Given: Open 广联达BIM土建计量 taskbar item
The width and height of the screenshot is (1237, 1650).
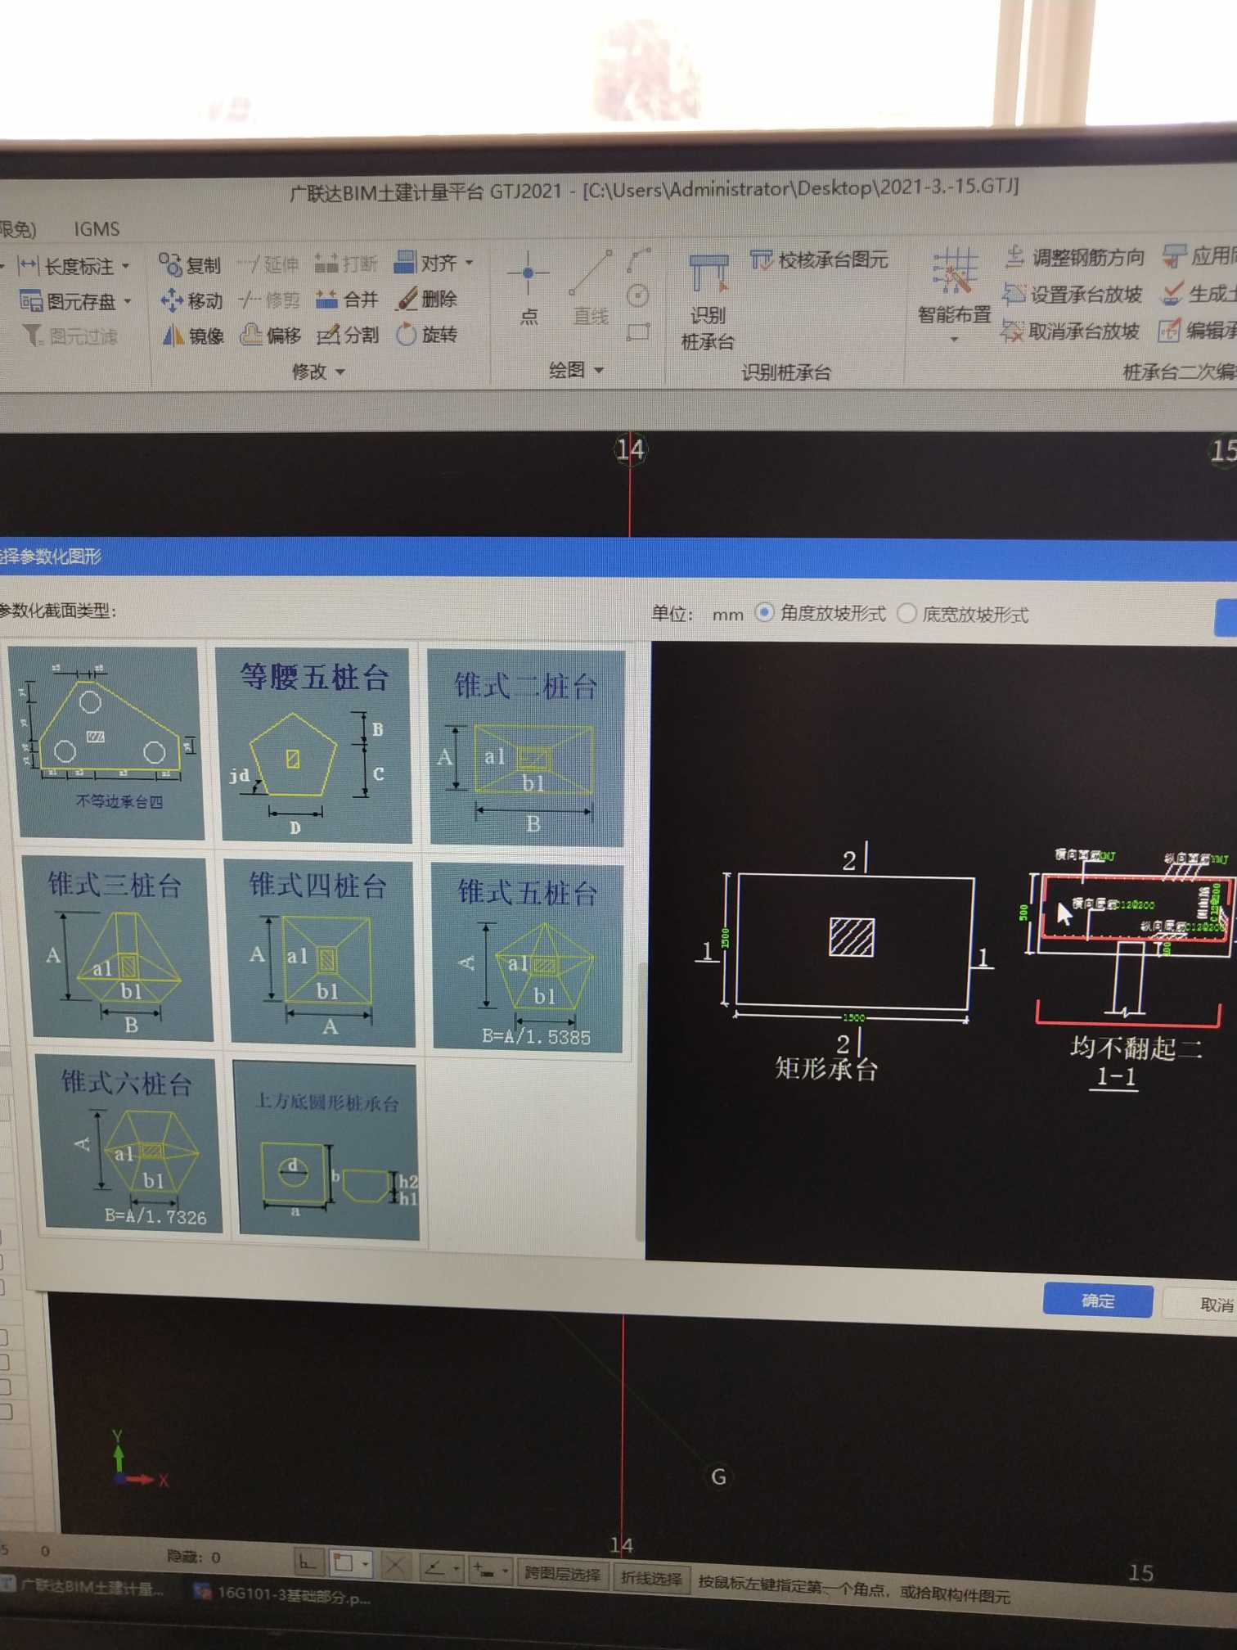Looking at the screenshot, I should [82, 1588].
